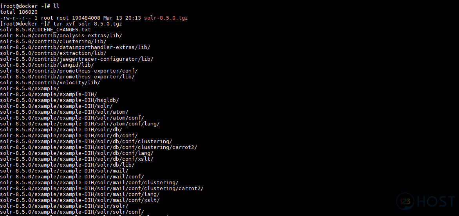Select the prometheus-exporter/conf/ line

69,71
